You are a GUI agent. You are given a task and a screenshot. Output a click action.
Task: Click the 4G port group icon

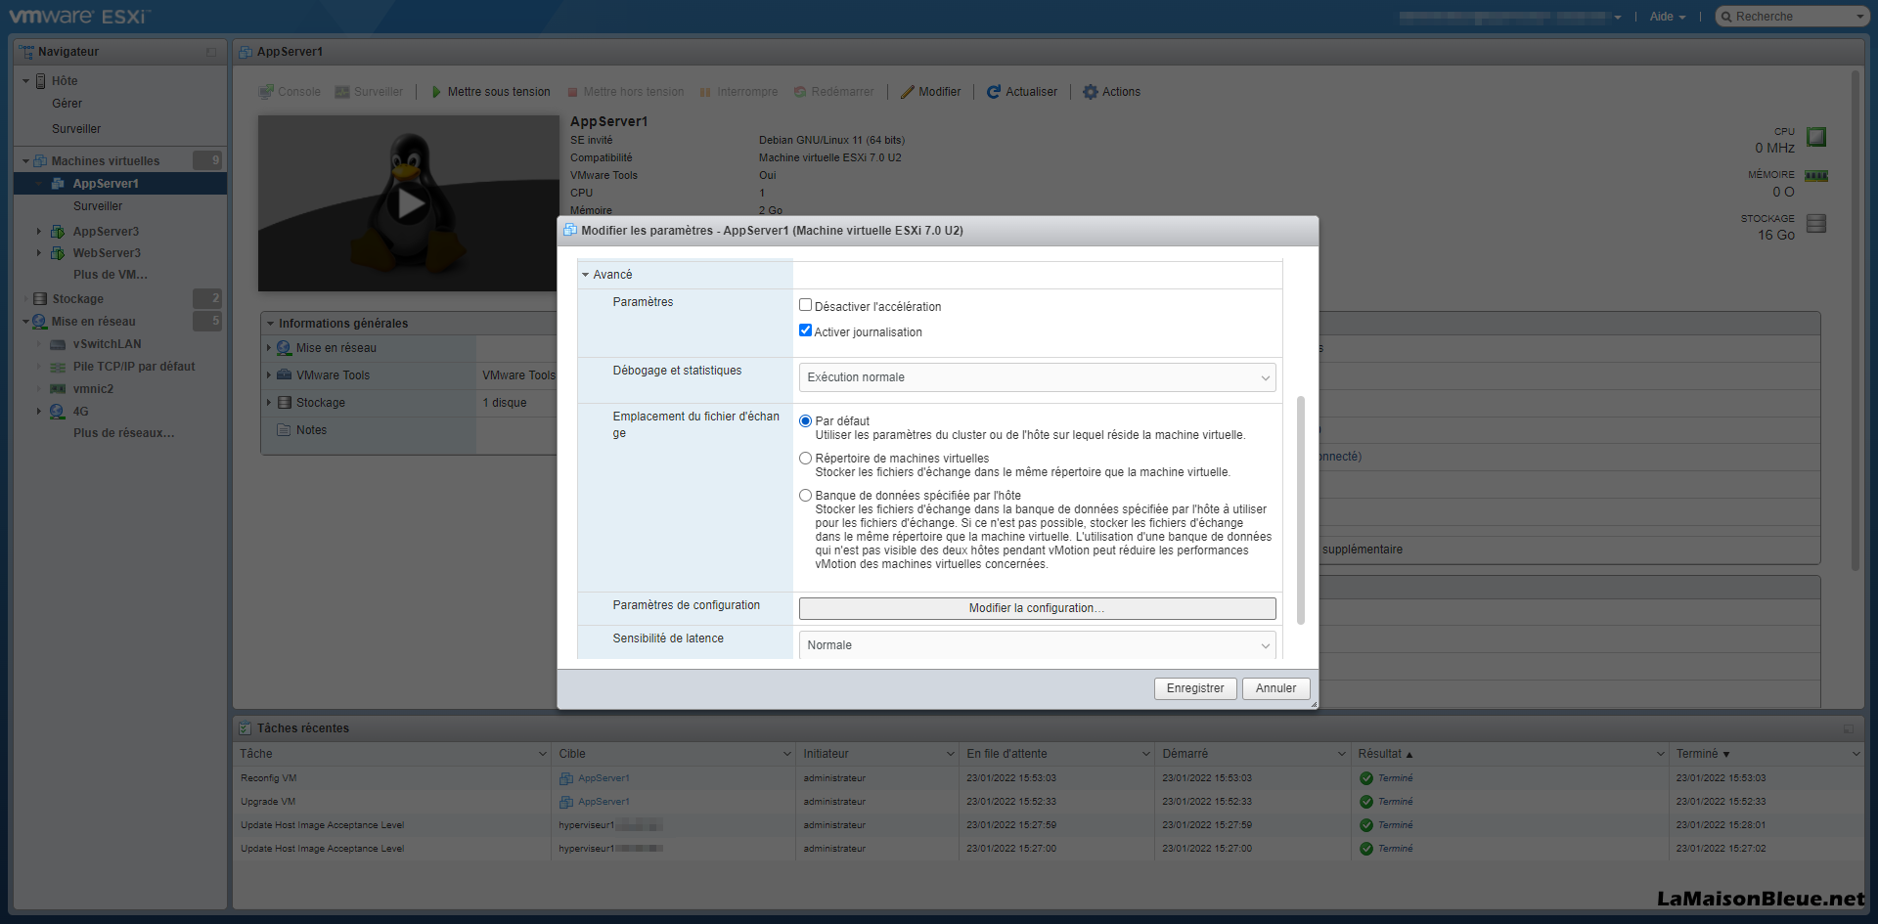(x=58, y=412)
